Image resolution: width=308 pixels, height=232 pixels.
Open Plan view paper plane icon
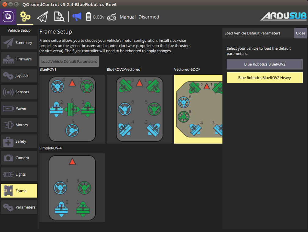pyautogui.click(x=42, y=17)
